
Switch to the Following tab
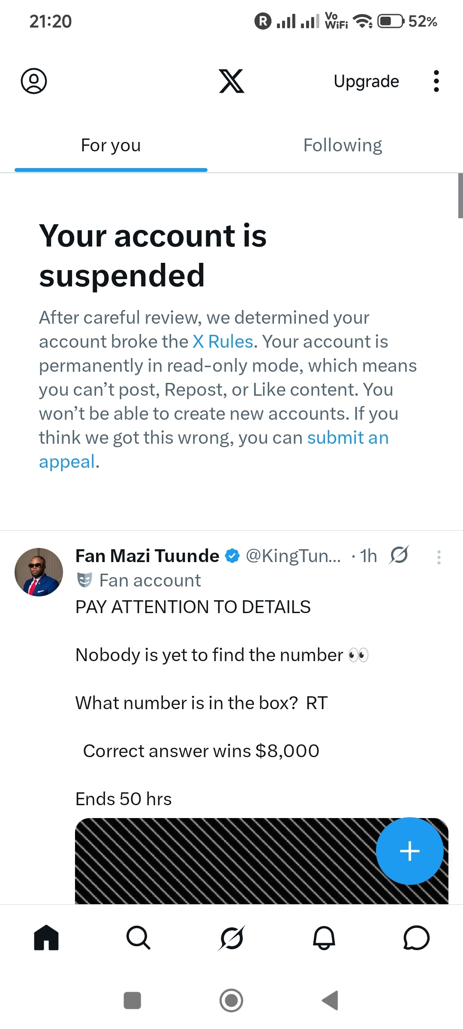coord(343,146)
